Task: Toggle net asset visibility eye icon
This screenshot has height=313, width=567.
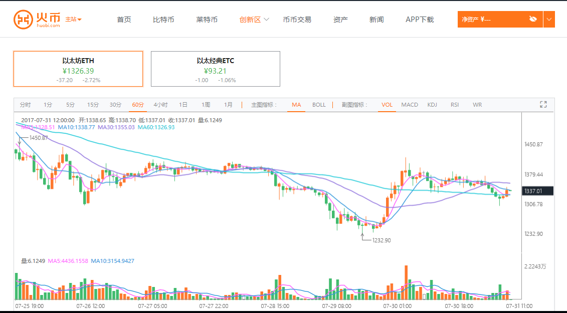Action: pyautogui.click(x=533, y=19)
